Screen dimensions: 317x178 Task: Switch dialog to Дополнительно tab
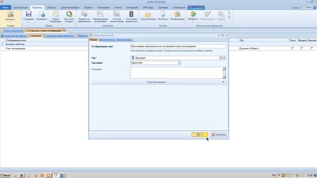(x=107, y=40)
